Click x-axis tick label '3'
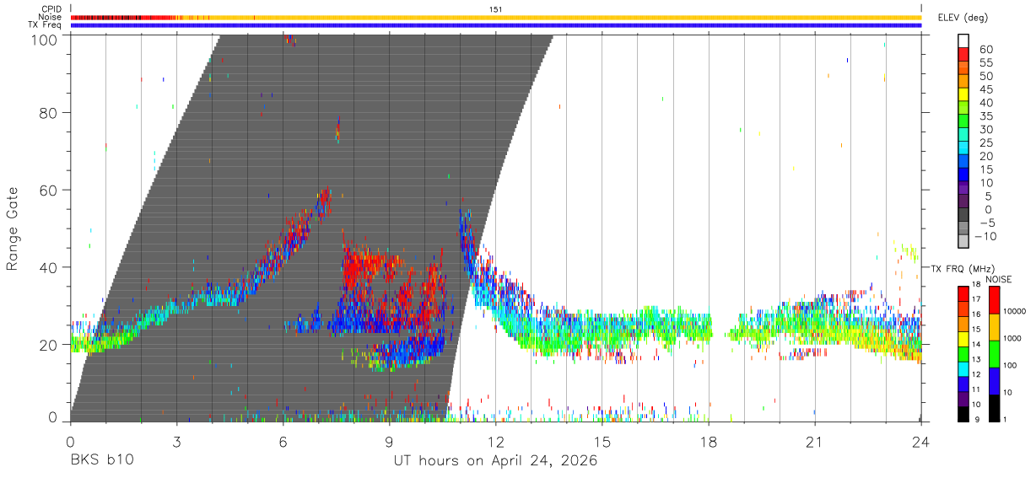 (176, 441)
